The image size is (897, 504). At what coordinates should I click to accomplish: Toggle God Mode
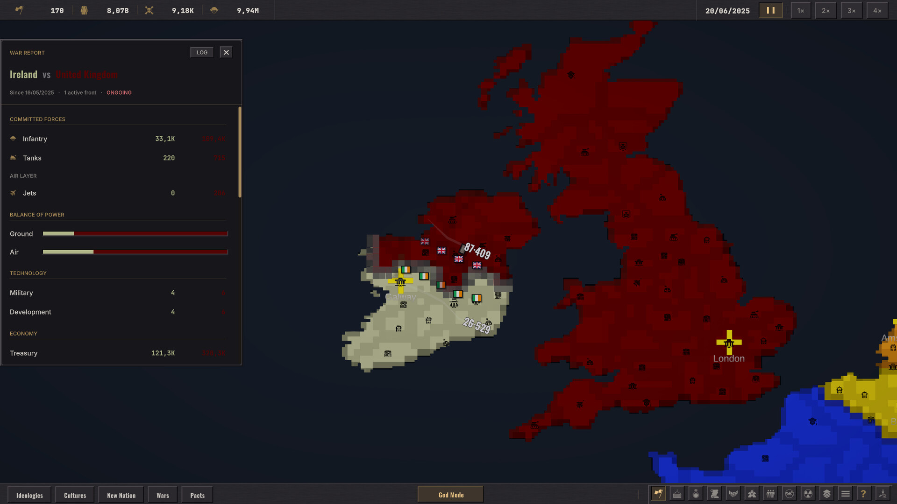450,495
